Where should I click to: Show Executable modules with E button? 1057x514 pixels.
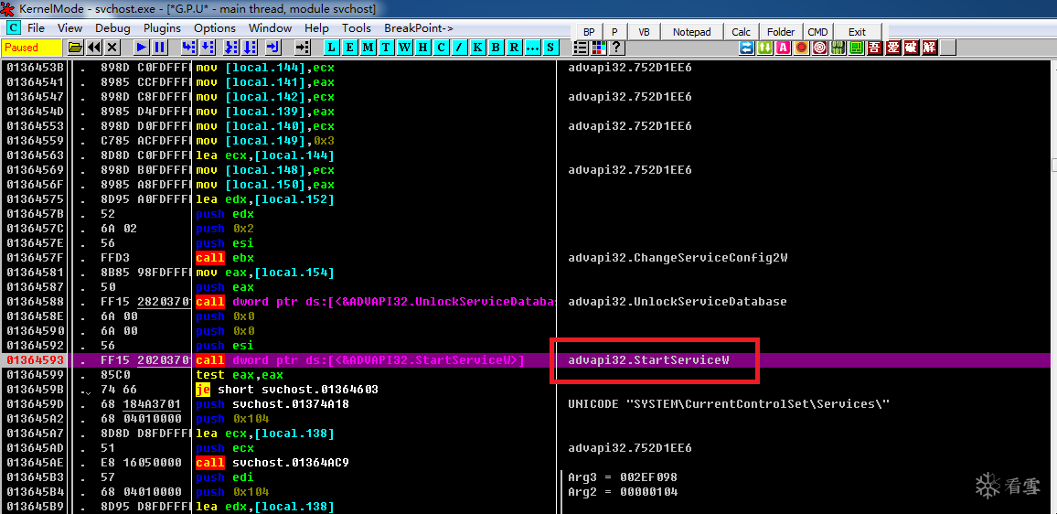pyautogui.click(x=350, y=48)
